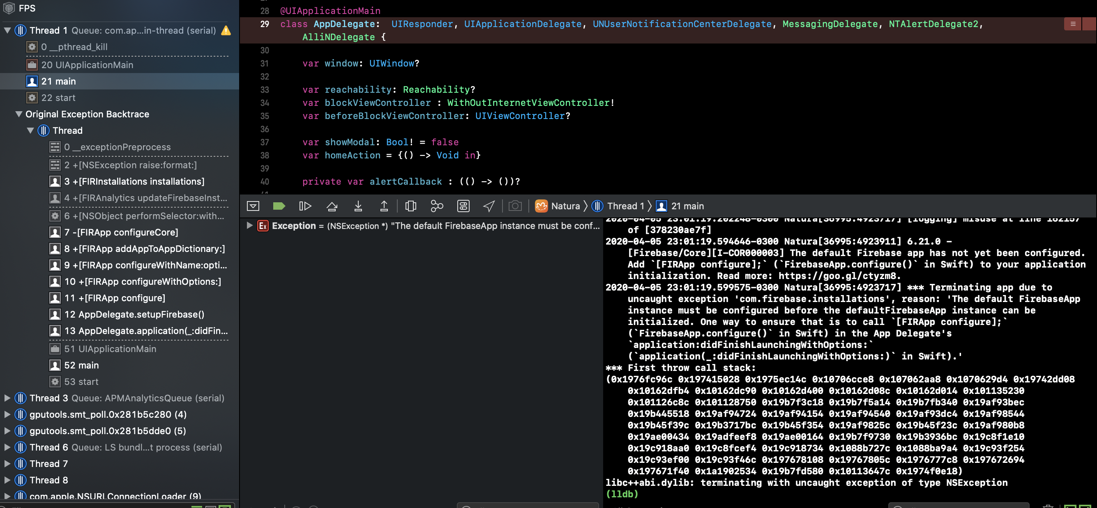Click the Thread 1 warning triangle icon
Viewport: 1097px width, 508px height.
click(226, 31)
